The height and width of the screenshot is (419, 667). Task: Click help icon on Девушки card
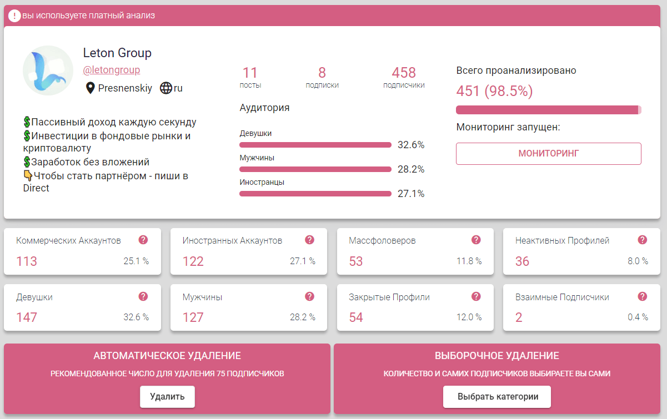point(143,296)
